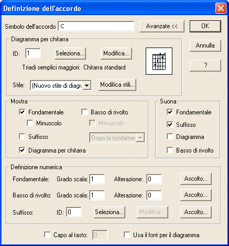Cancel using the Annulla button

(x=205, y=45)
